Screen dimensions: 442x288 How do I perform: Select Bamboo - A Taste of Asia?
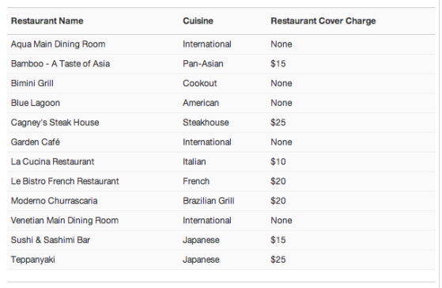(x=60, y=64)
